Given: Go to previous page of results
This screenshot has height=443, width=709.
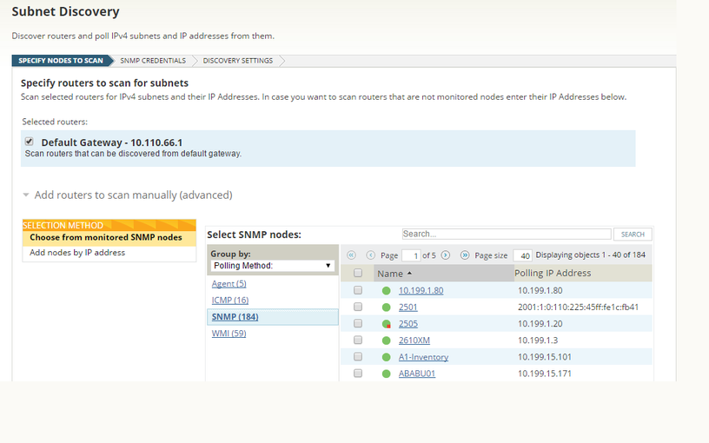Looking at the screenshot, I should pos(370,255).
